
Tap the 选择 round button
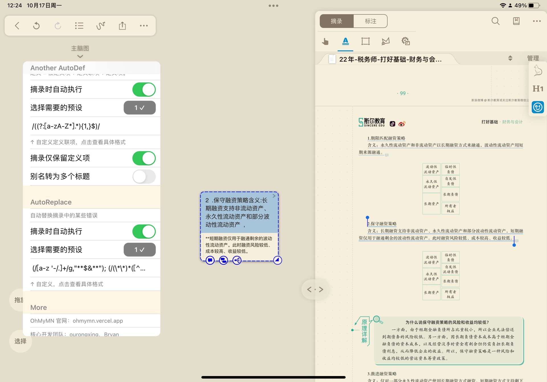coord(21,341)
